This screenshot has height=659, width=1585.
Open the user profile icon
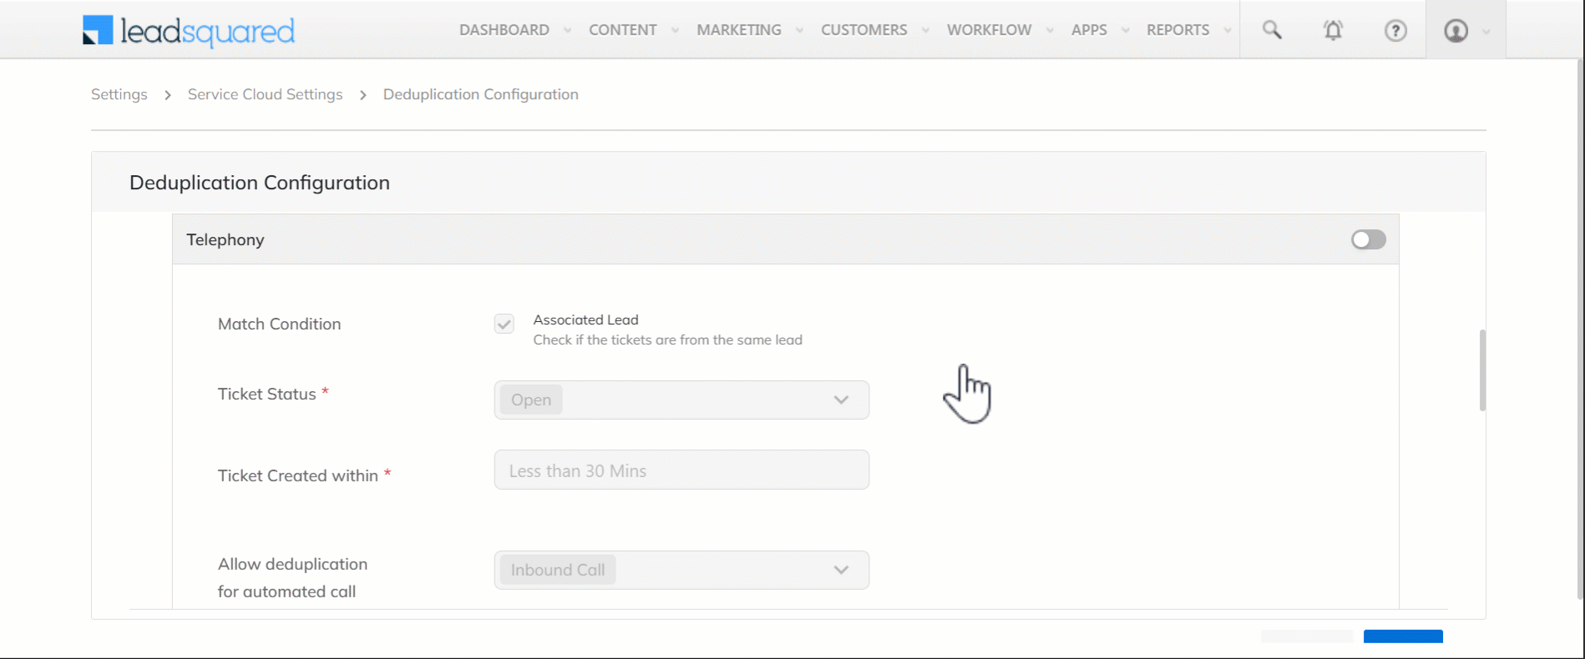pos(1456,31)
